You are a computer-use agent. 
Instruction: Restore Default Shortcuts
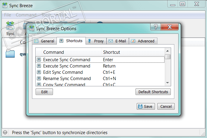point(153,92)
